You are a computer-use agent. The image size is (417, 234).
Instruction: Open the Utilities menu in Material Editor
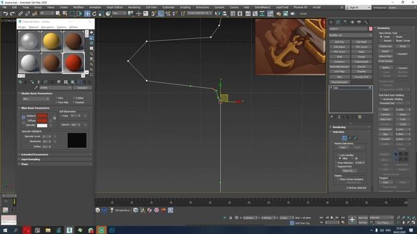click(74, 27)
